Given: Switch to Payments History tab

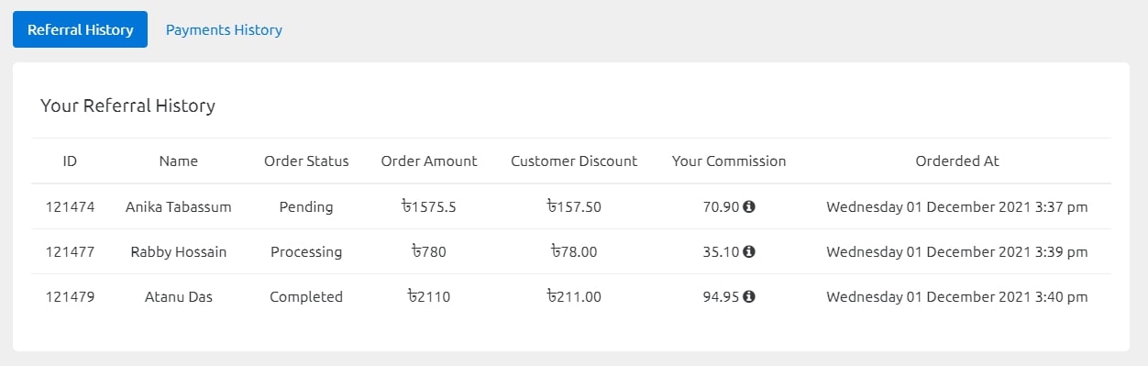Looking at the screenshot, I should (x=224, y=29).
